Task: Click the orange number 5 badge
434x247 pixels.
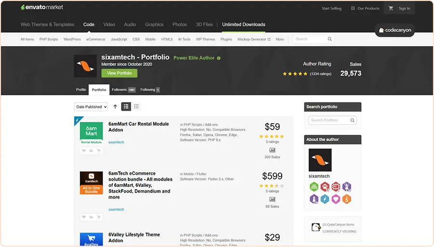Action: pos(347,199)
